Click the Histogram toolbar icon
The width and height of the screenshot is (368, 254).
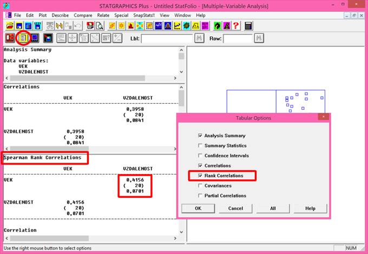coord(131,26)
